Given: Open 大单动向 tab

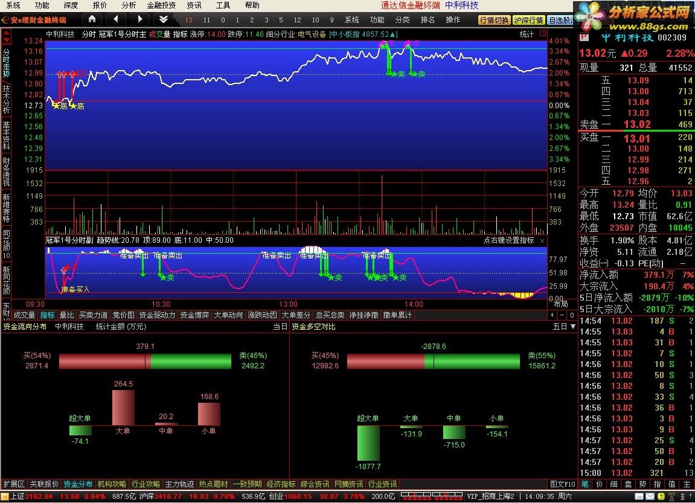Looking at the screenshot, I should 228,315.
